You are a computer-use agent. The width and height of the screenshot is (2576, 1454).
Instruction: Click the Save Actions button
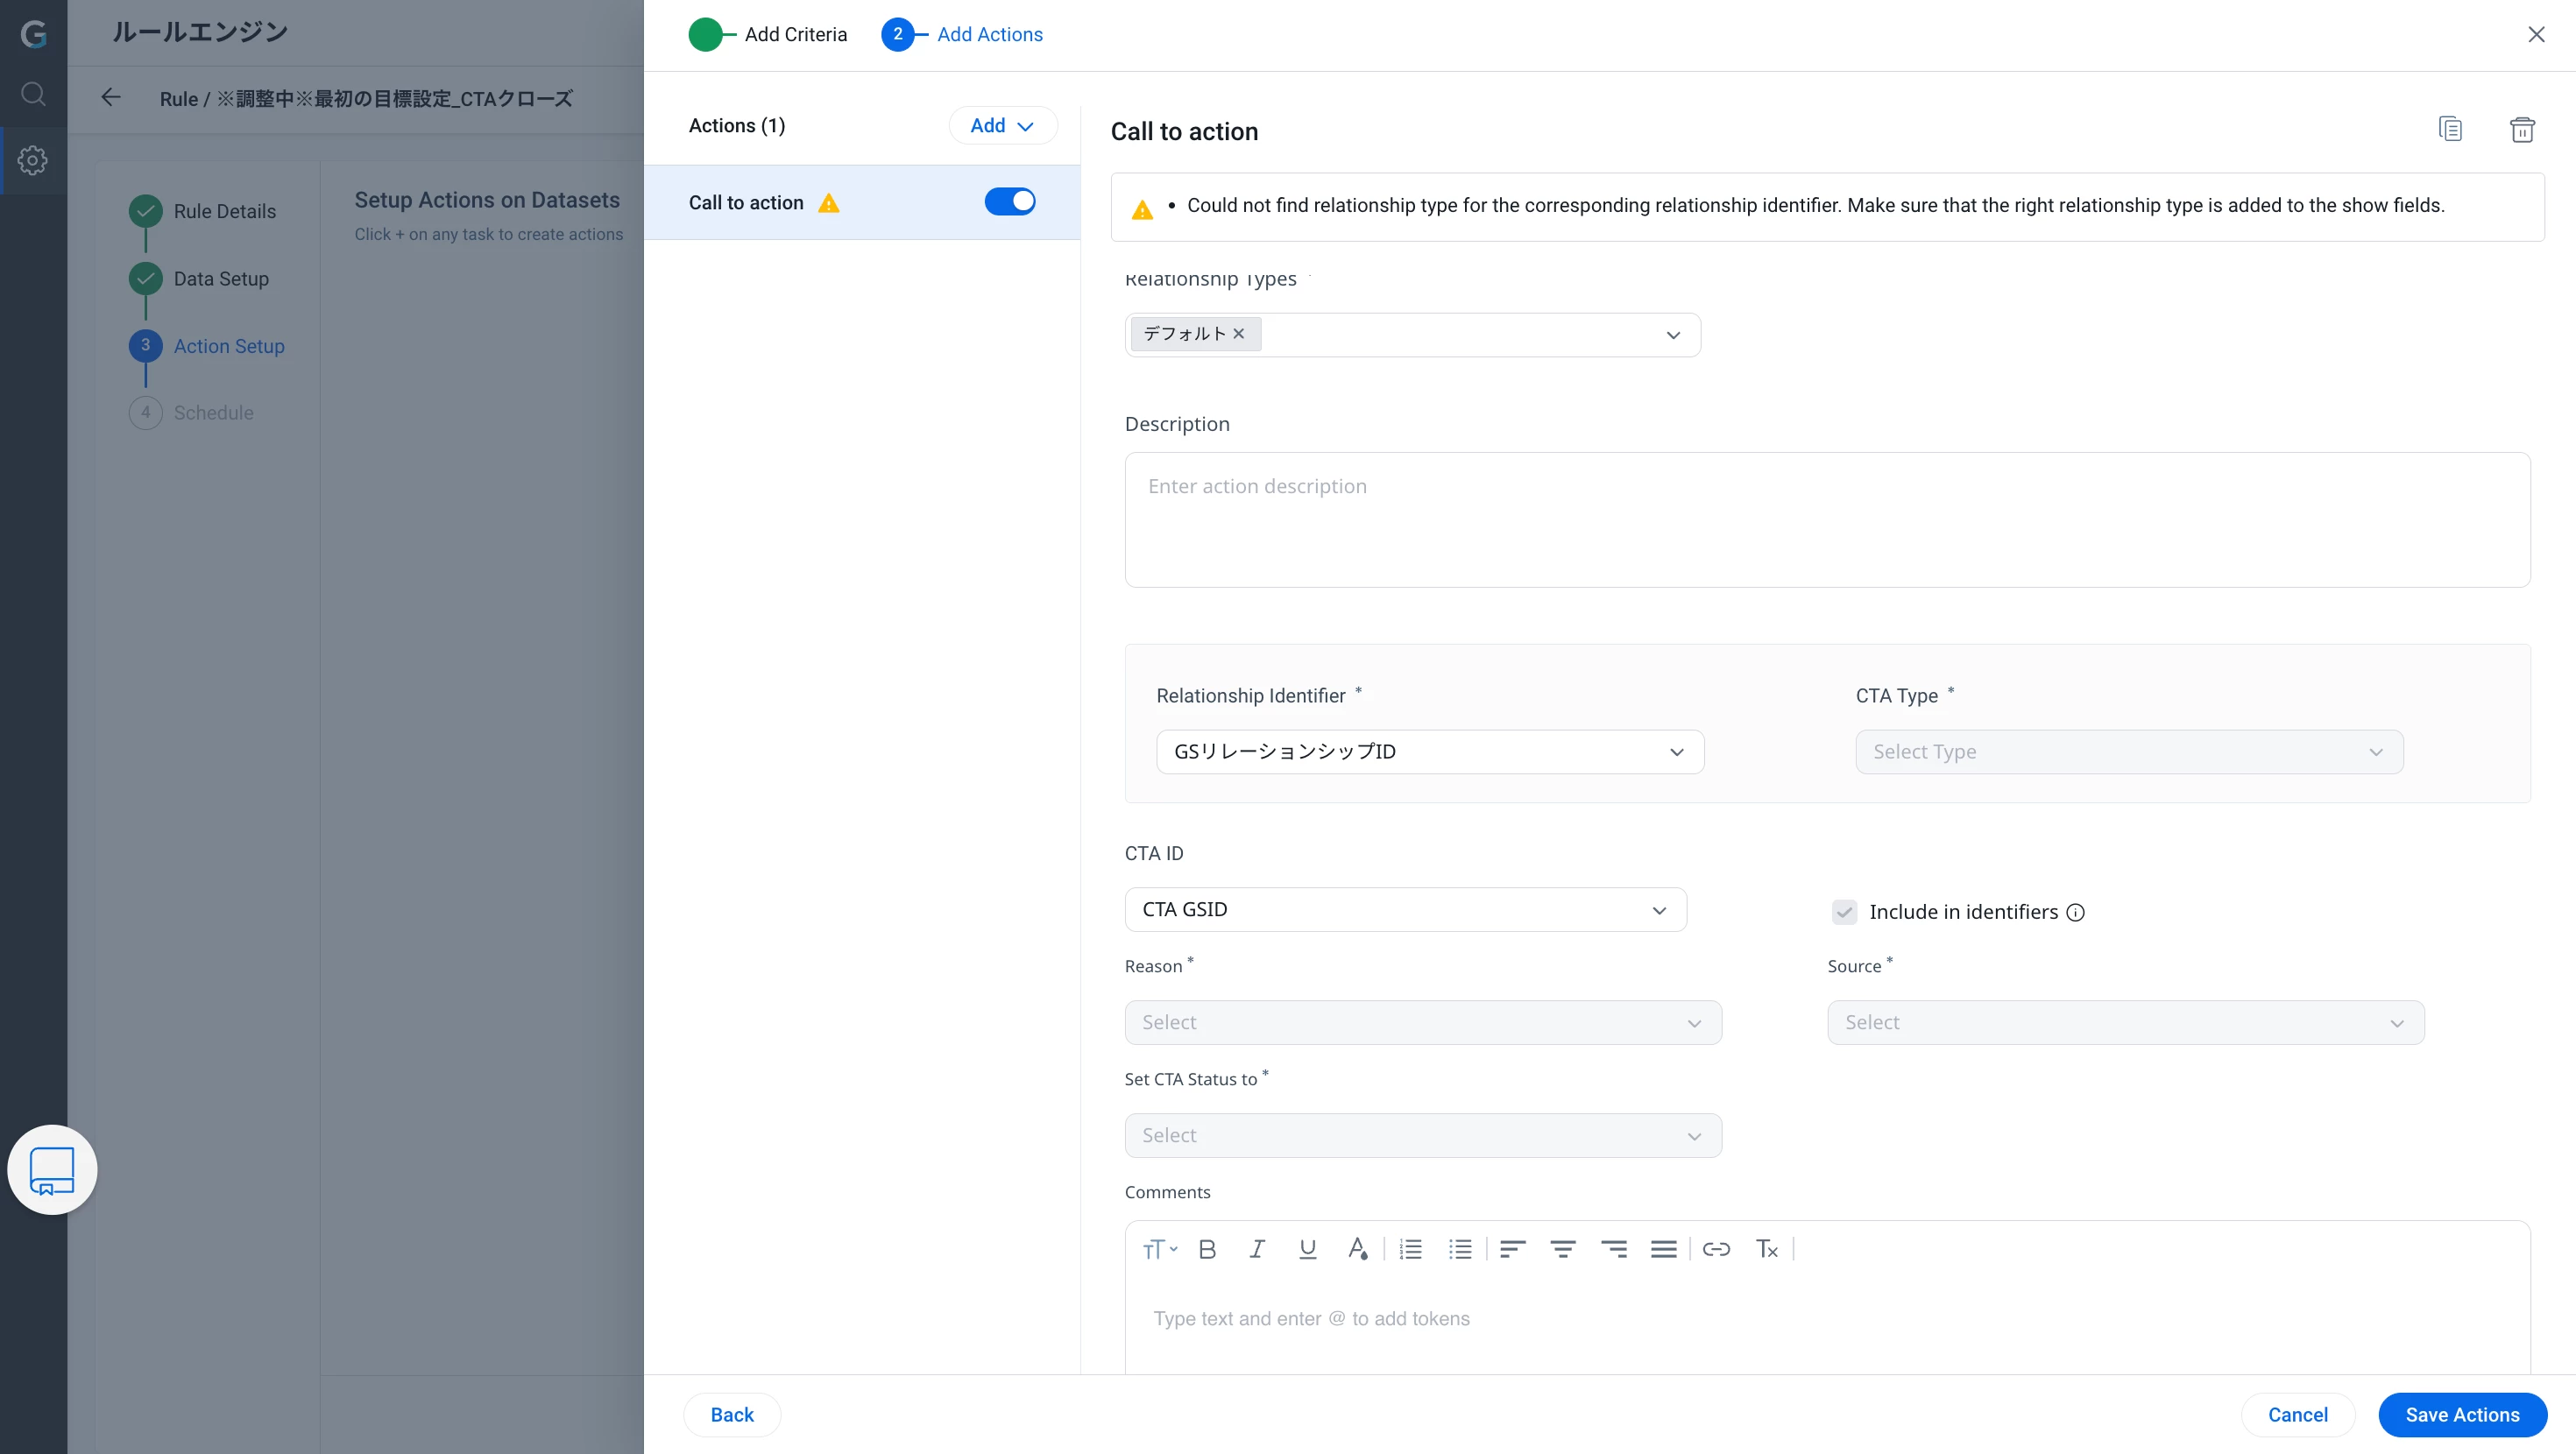[x=2461, y=1414]
